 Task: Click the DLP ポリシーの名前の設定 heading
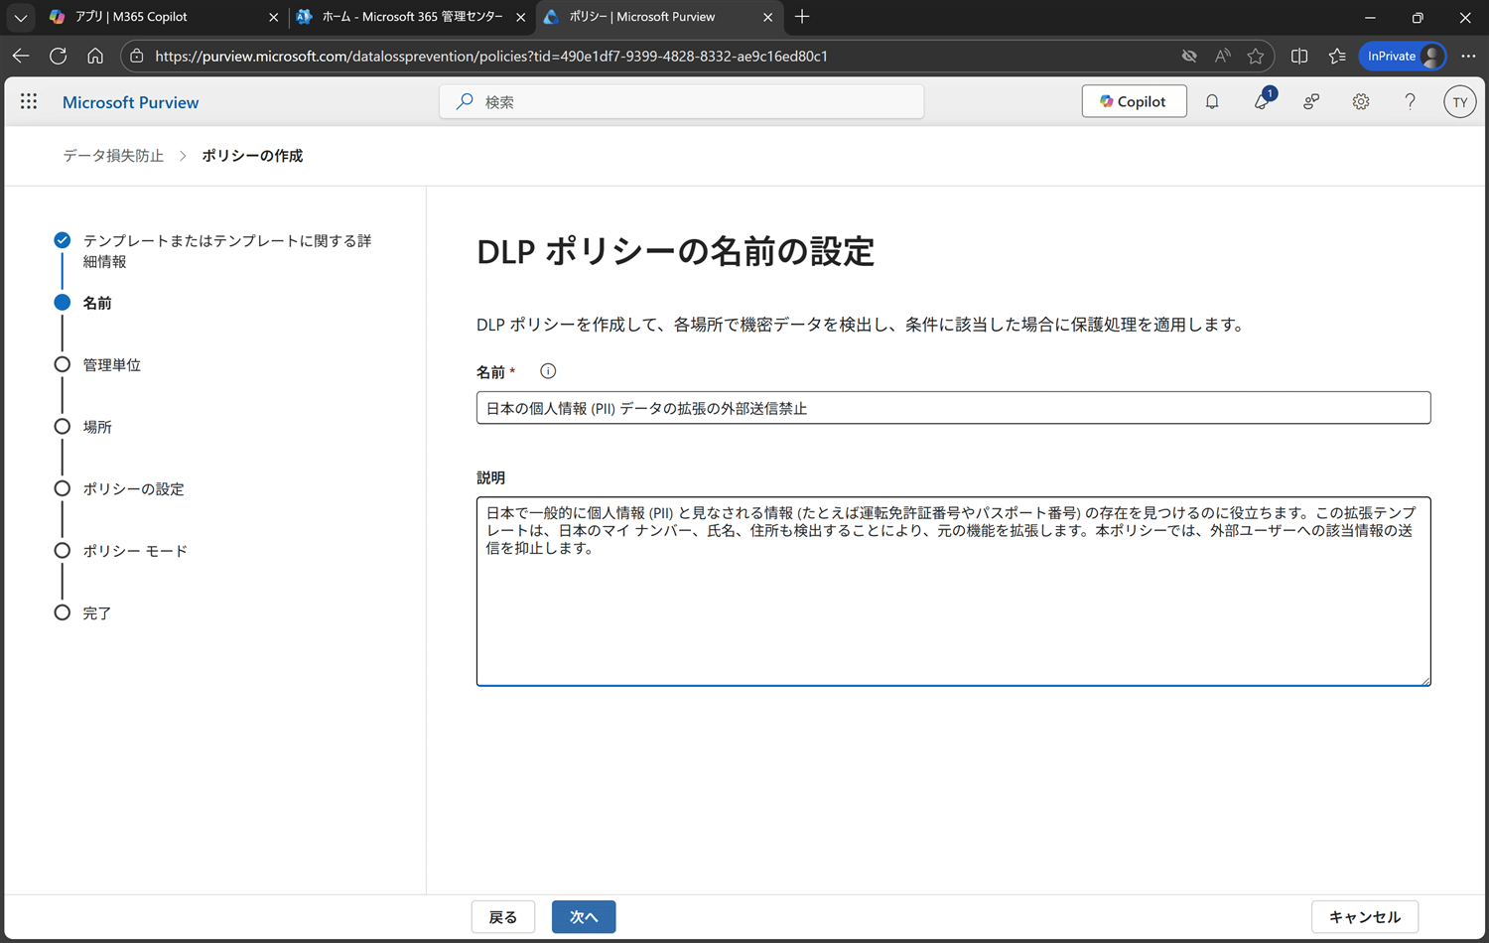(675, 252)
